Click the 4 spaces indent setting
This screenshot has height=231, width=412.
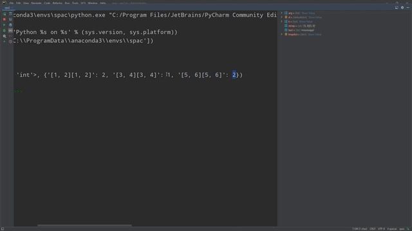click(392, 229)
